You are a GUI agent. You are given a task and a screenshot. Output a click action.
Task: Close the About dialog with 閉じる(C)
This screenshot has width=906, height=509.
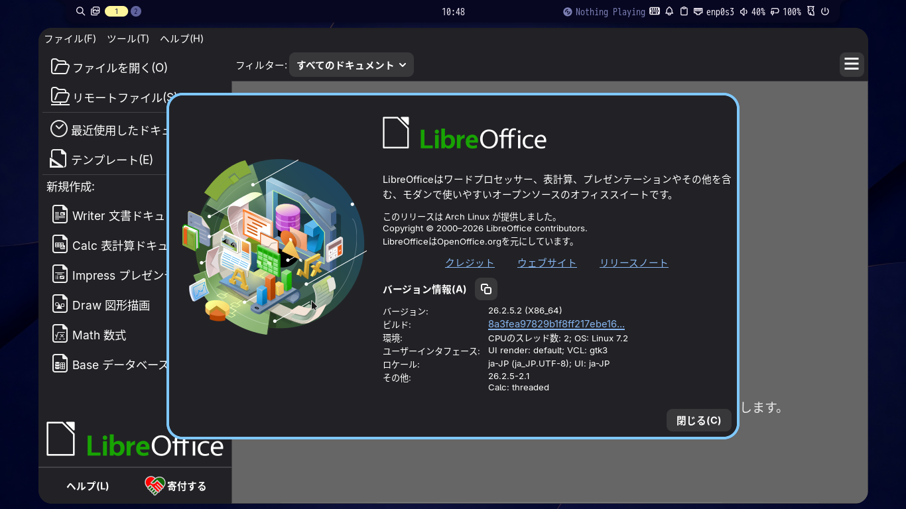pyautogui.click(x=698, y=420)
